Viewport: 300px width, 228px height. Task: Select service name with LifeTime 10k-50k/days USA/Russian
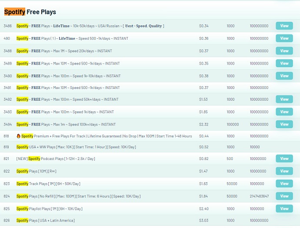tap(90, 26)
